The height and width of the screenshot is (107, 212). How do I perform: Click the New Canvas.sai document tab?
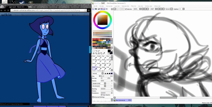pyautogui.click(x=123, y=100)
